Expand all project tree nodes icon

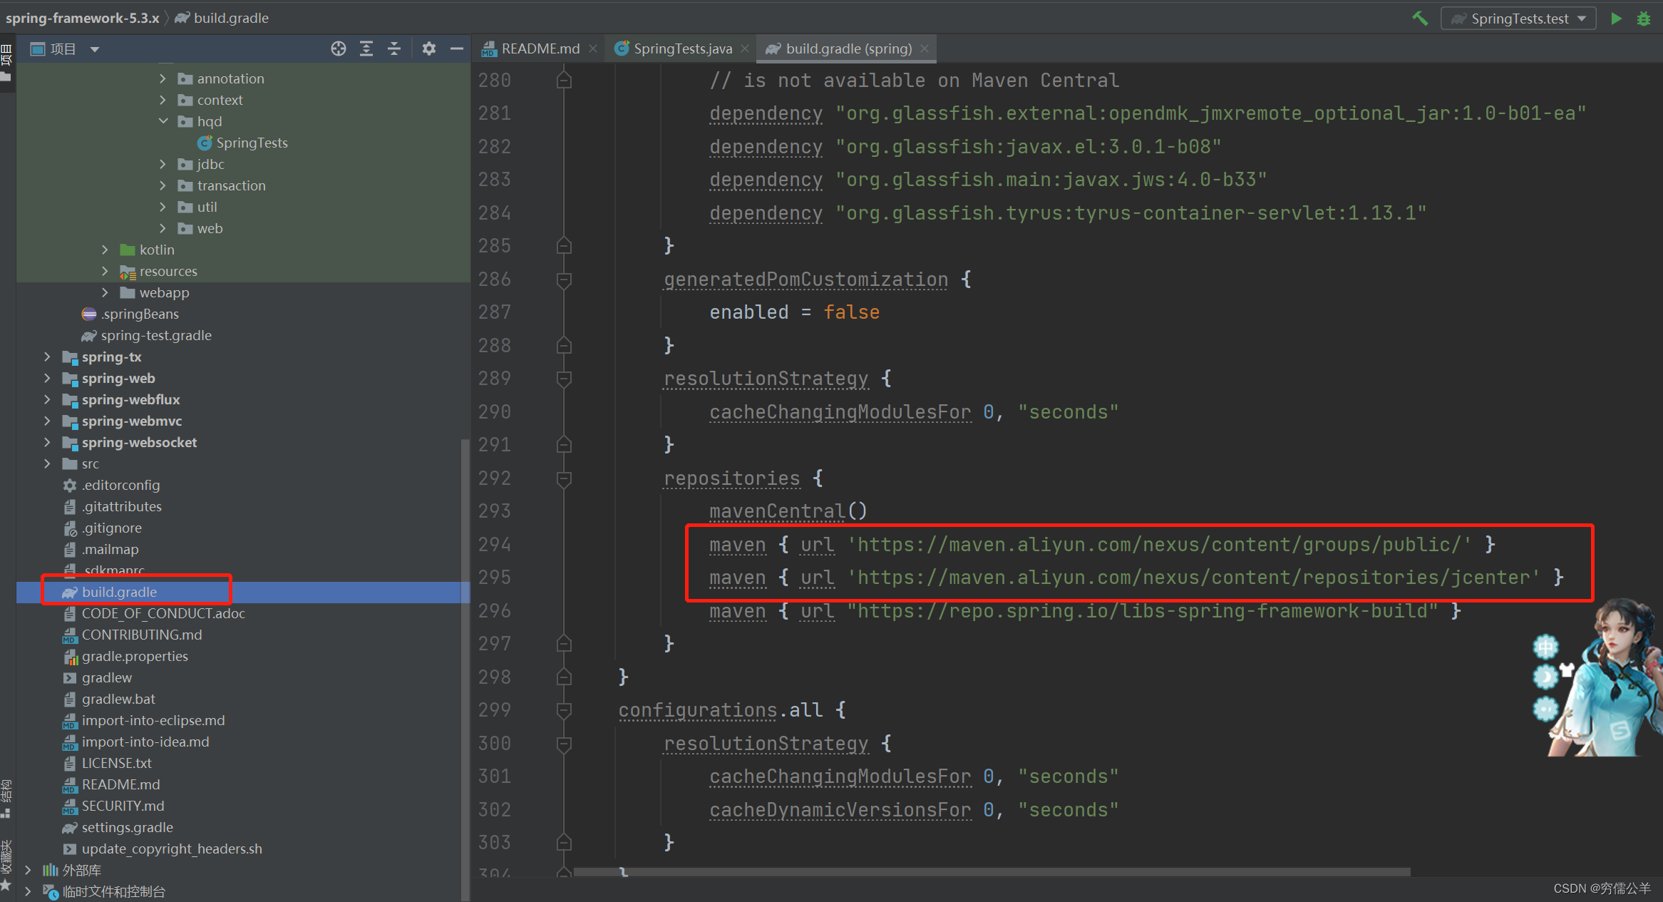(x=366, y=48)
